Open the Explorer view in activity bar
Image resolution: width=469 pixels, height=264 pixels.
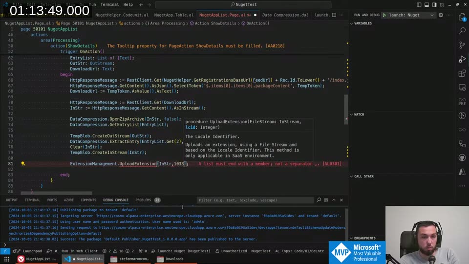tap(462, 17)
